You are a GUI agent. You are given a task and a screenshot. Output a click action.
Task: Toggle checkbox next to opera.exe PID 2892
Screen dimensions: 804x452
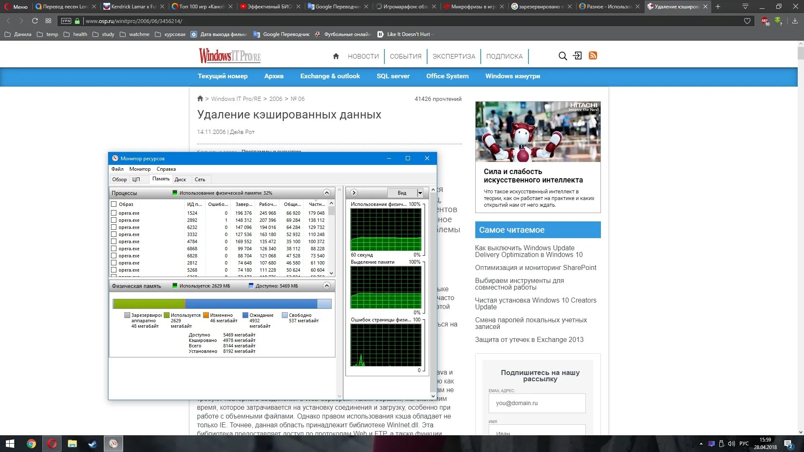coord(114,220)
